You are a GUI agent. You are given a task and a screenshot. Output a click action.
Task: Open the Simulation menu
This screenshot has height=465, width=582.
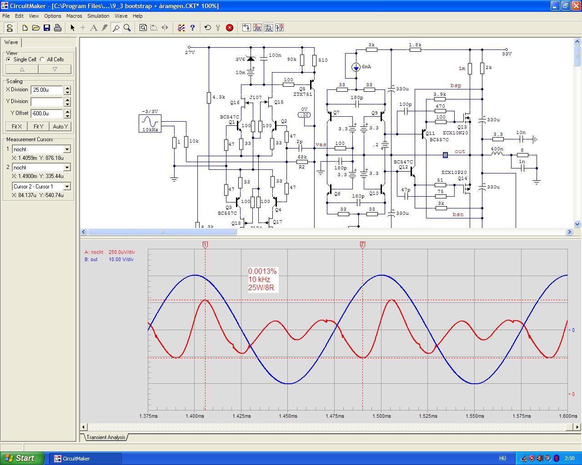coord(98,16)
